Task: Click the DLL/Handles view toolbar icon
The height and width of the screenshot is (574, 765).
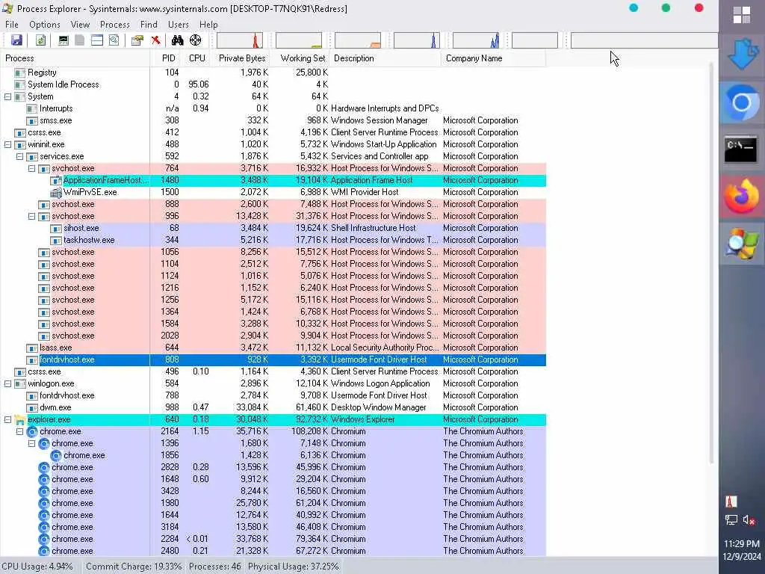Action: (x=114, y=40)
